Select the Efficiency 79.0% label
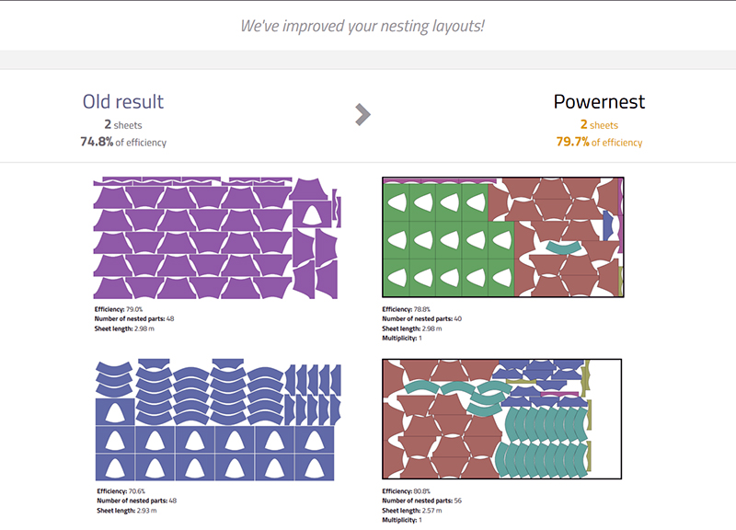The image size is (736, 530). click(x=116, y=310)
